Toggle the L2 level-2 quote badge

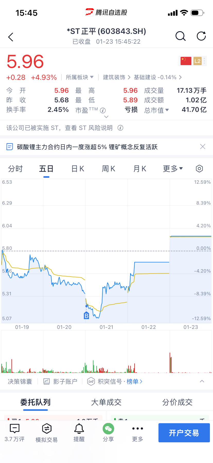pyautogui.click(x=198, y=61)
